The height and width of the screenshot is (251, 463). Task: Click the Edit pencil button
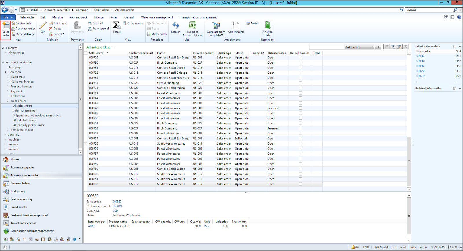(43, 27)
